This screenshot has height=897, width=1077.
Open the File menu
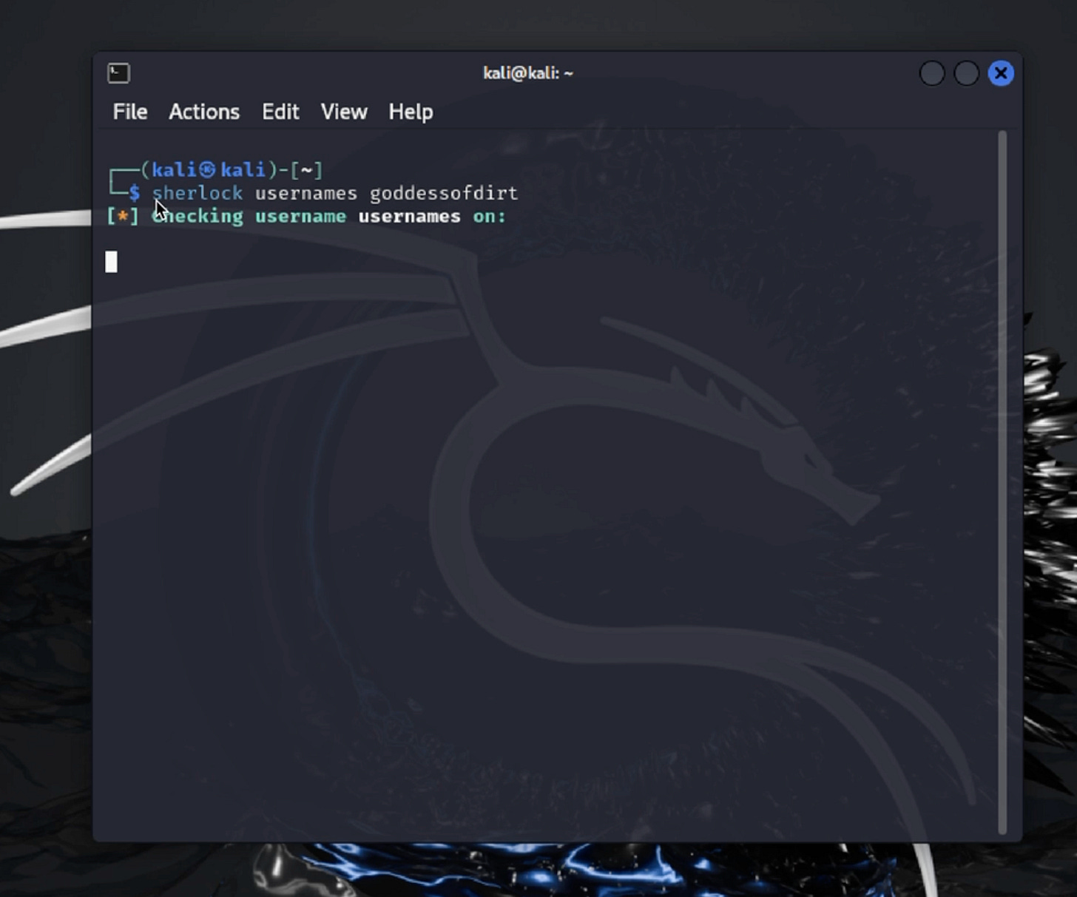pos(130,112)
